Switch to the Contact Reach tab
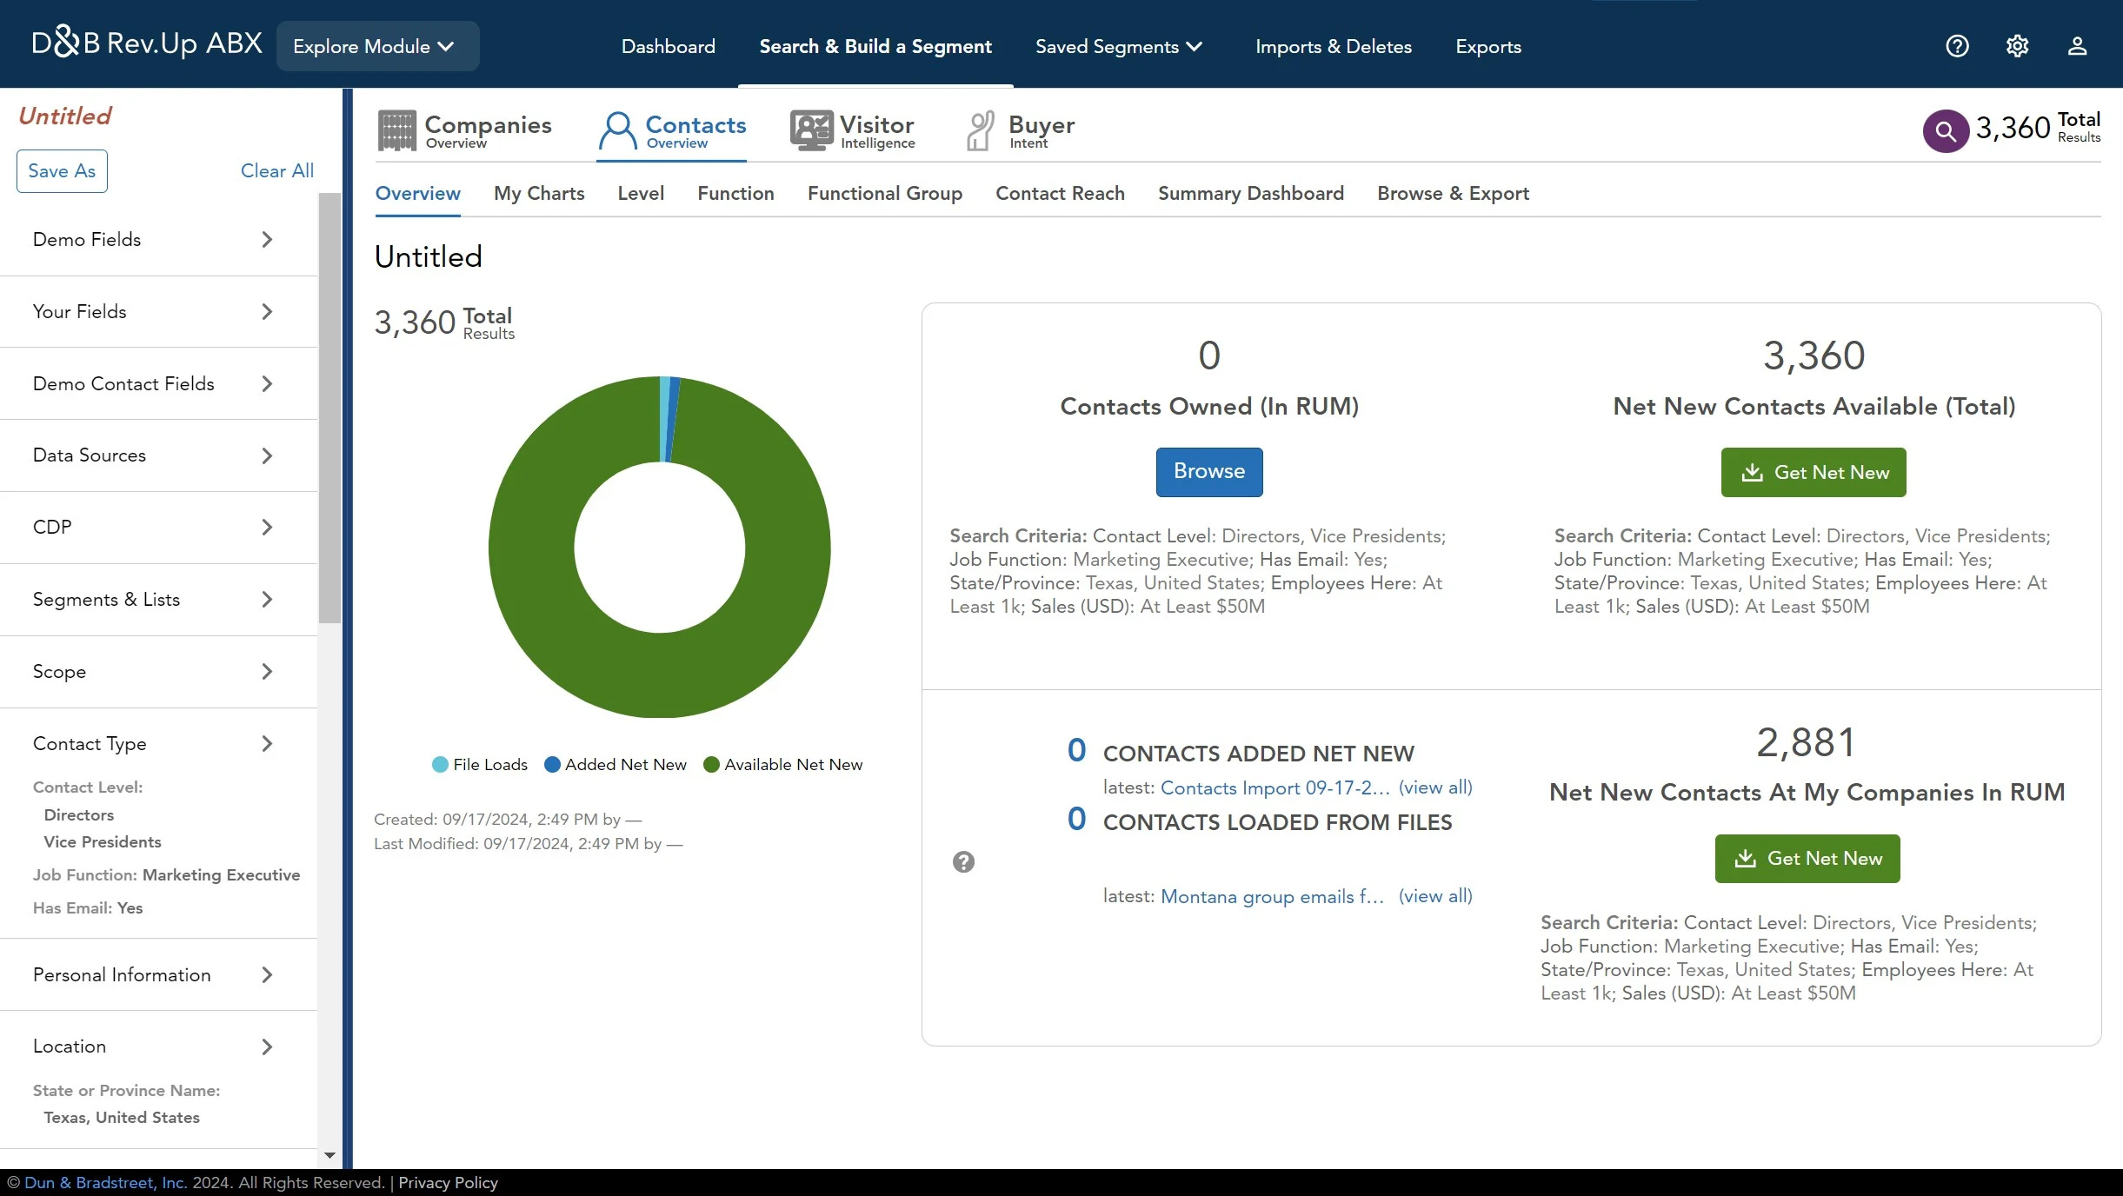Screen dimensions: 2123x1196 (x=1060, y=194)
